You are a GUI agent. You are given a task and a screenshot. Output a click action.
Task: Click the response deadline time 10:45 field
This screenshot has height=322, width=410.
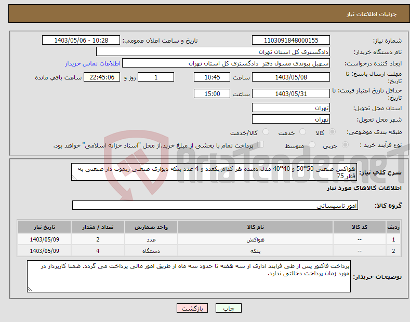pos(212,77)
